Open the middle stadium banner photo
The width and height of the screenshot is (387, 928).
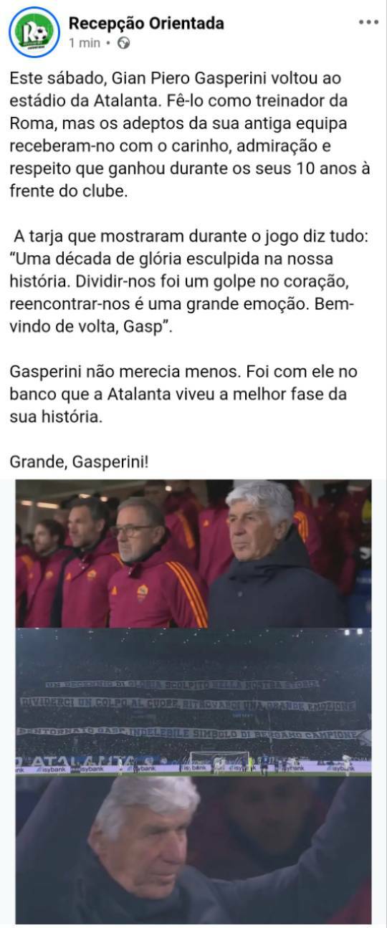click(193, 702)
